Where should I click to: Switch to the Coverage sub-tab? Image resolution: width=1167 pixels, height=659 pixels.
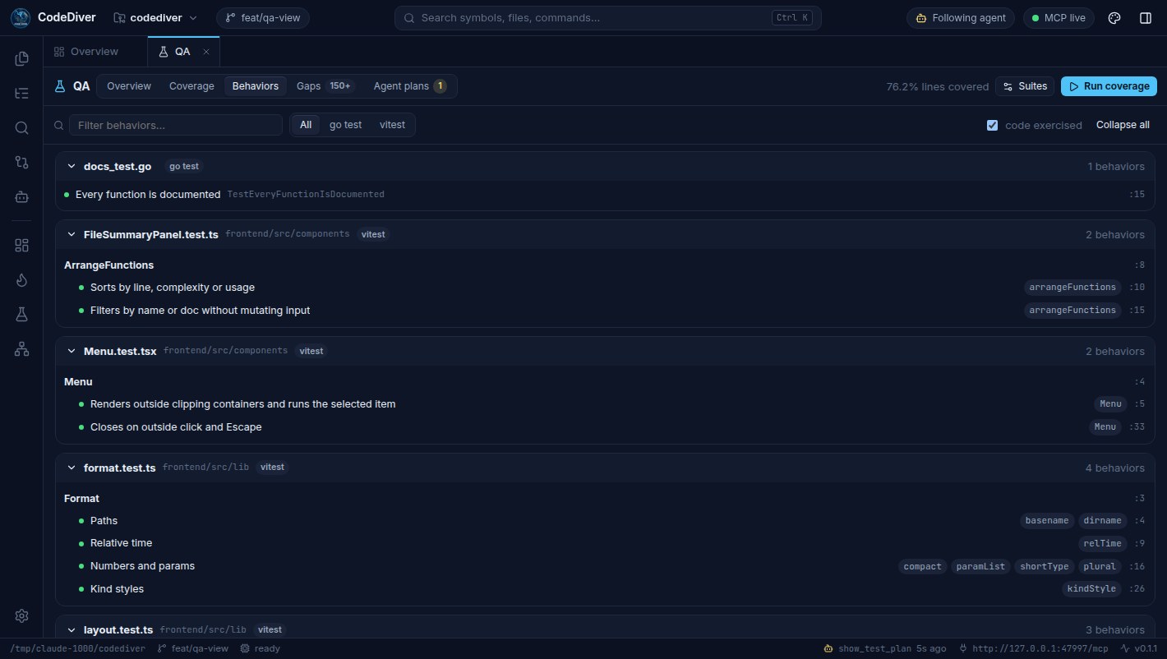coord(191,86)
